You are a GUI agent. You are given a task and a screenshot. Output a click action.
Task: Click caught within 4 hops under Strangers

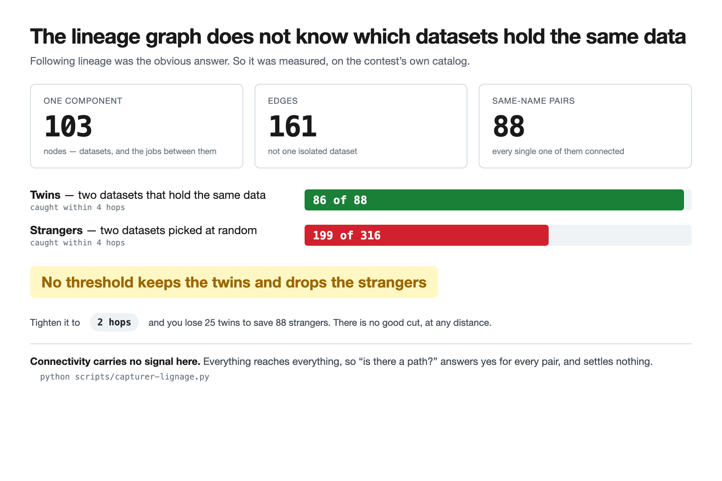pos(77,243)
